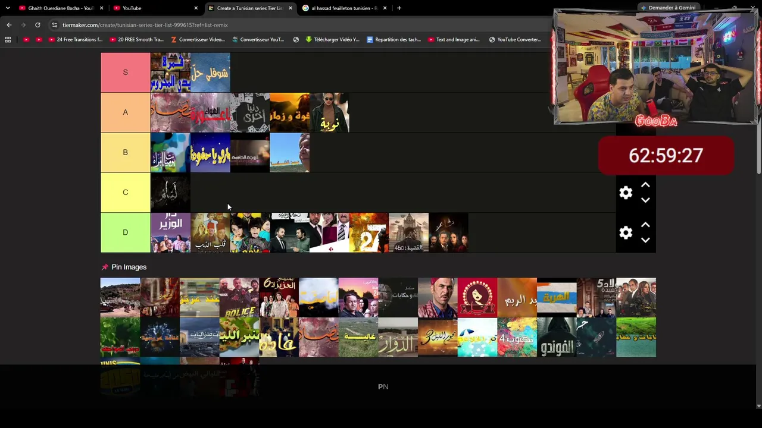Move tier C row up
The height and width of the screenshot is (428, 762).
coord(645,185)
